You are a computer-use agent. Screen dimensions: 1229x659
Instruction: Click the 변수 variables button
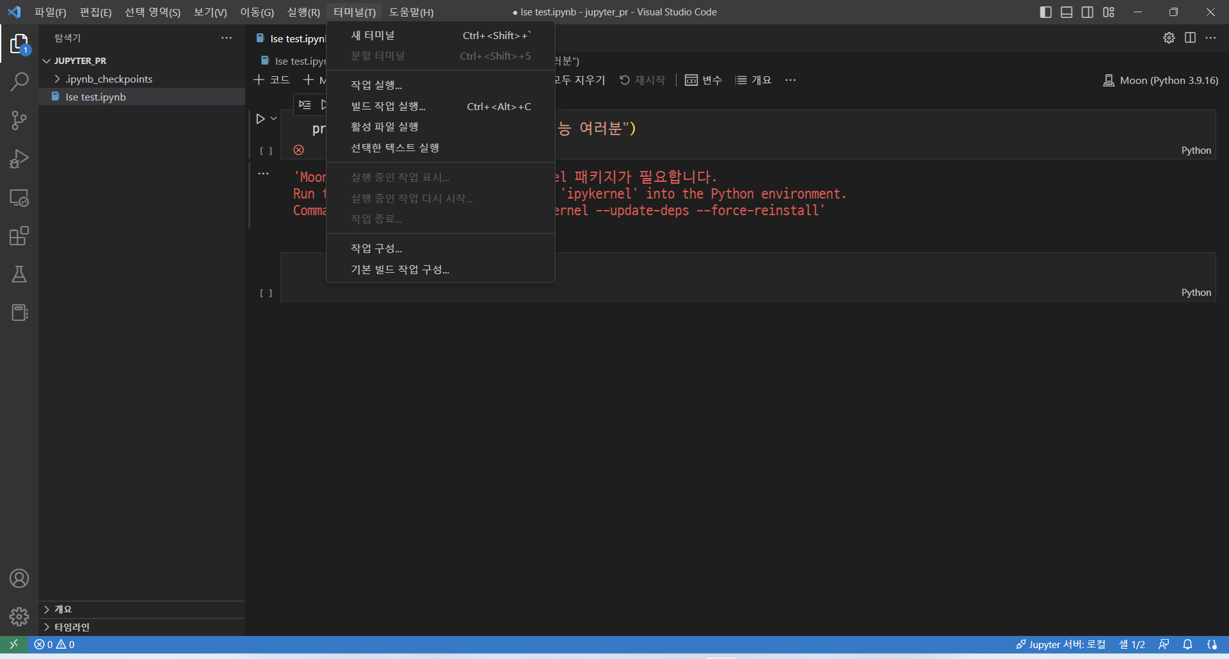tap(703, 80)
